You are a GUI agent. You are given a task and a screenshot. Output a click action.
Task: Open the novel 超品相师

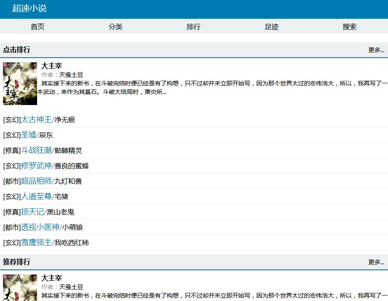click(x=38, y=181)
